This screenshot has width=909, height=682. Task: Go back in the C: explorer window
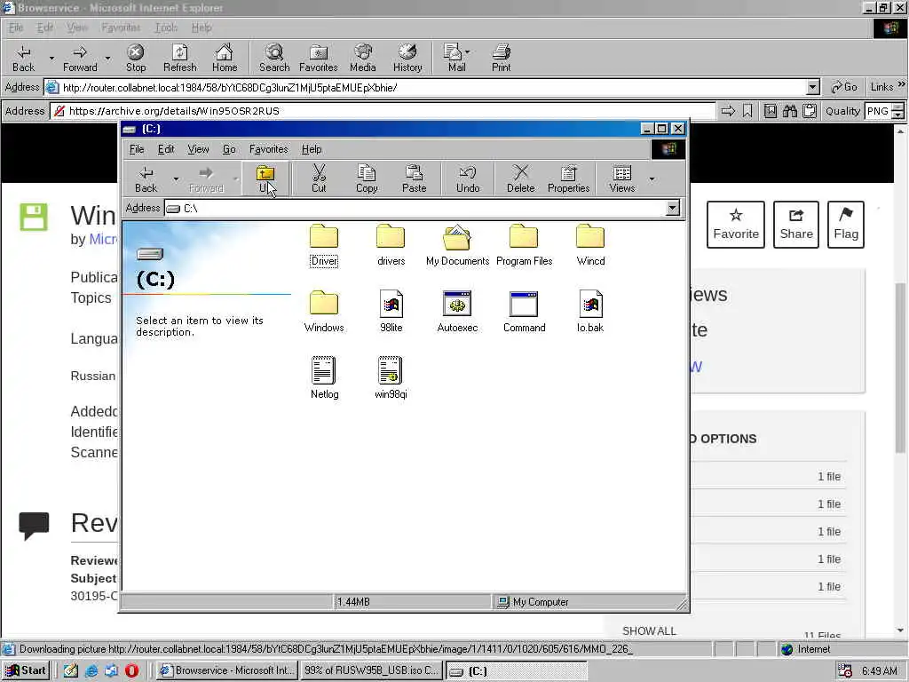pyautogui.click(x=146, y=178)
